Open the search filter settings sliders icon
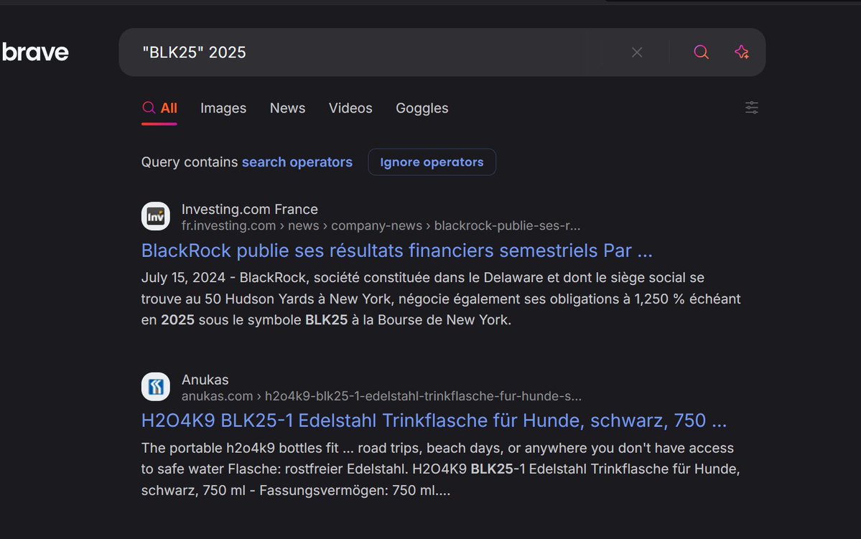Image resolution: width=861 pixels, height=539 pixels. (x=751, y=108)
